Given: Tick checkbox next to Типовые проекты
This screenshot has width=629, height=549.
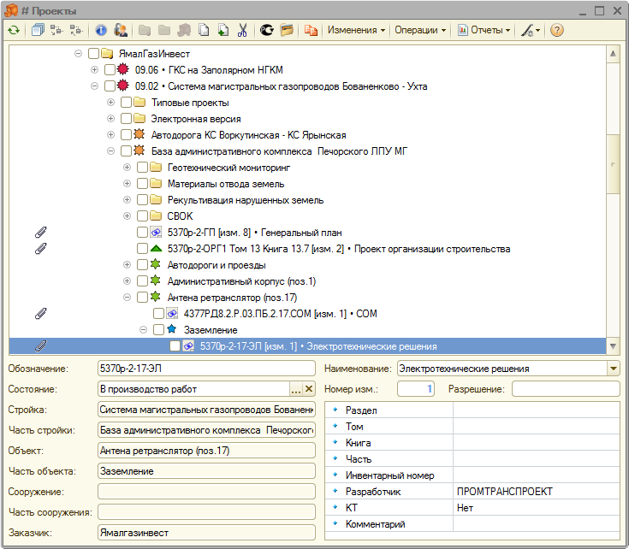Looking at the screenshot, I should coord(126,103).
